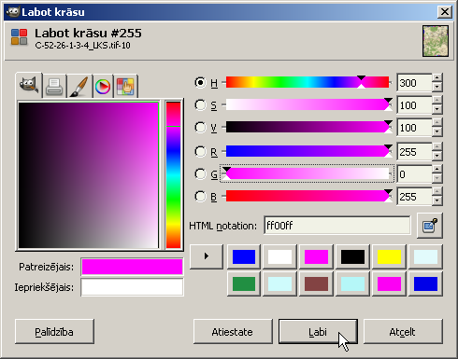This screenshot has width=458, height=359.
Task: Pick the yellow history color swatch
Action: (x=389, y=256)
